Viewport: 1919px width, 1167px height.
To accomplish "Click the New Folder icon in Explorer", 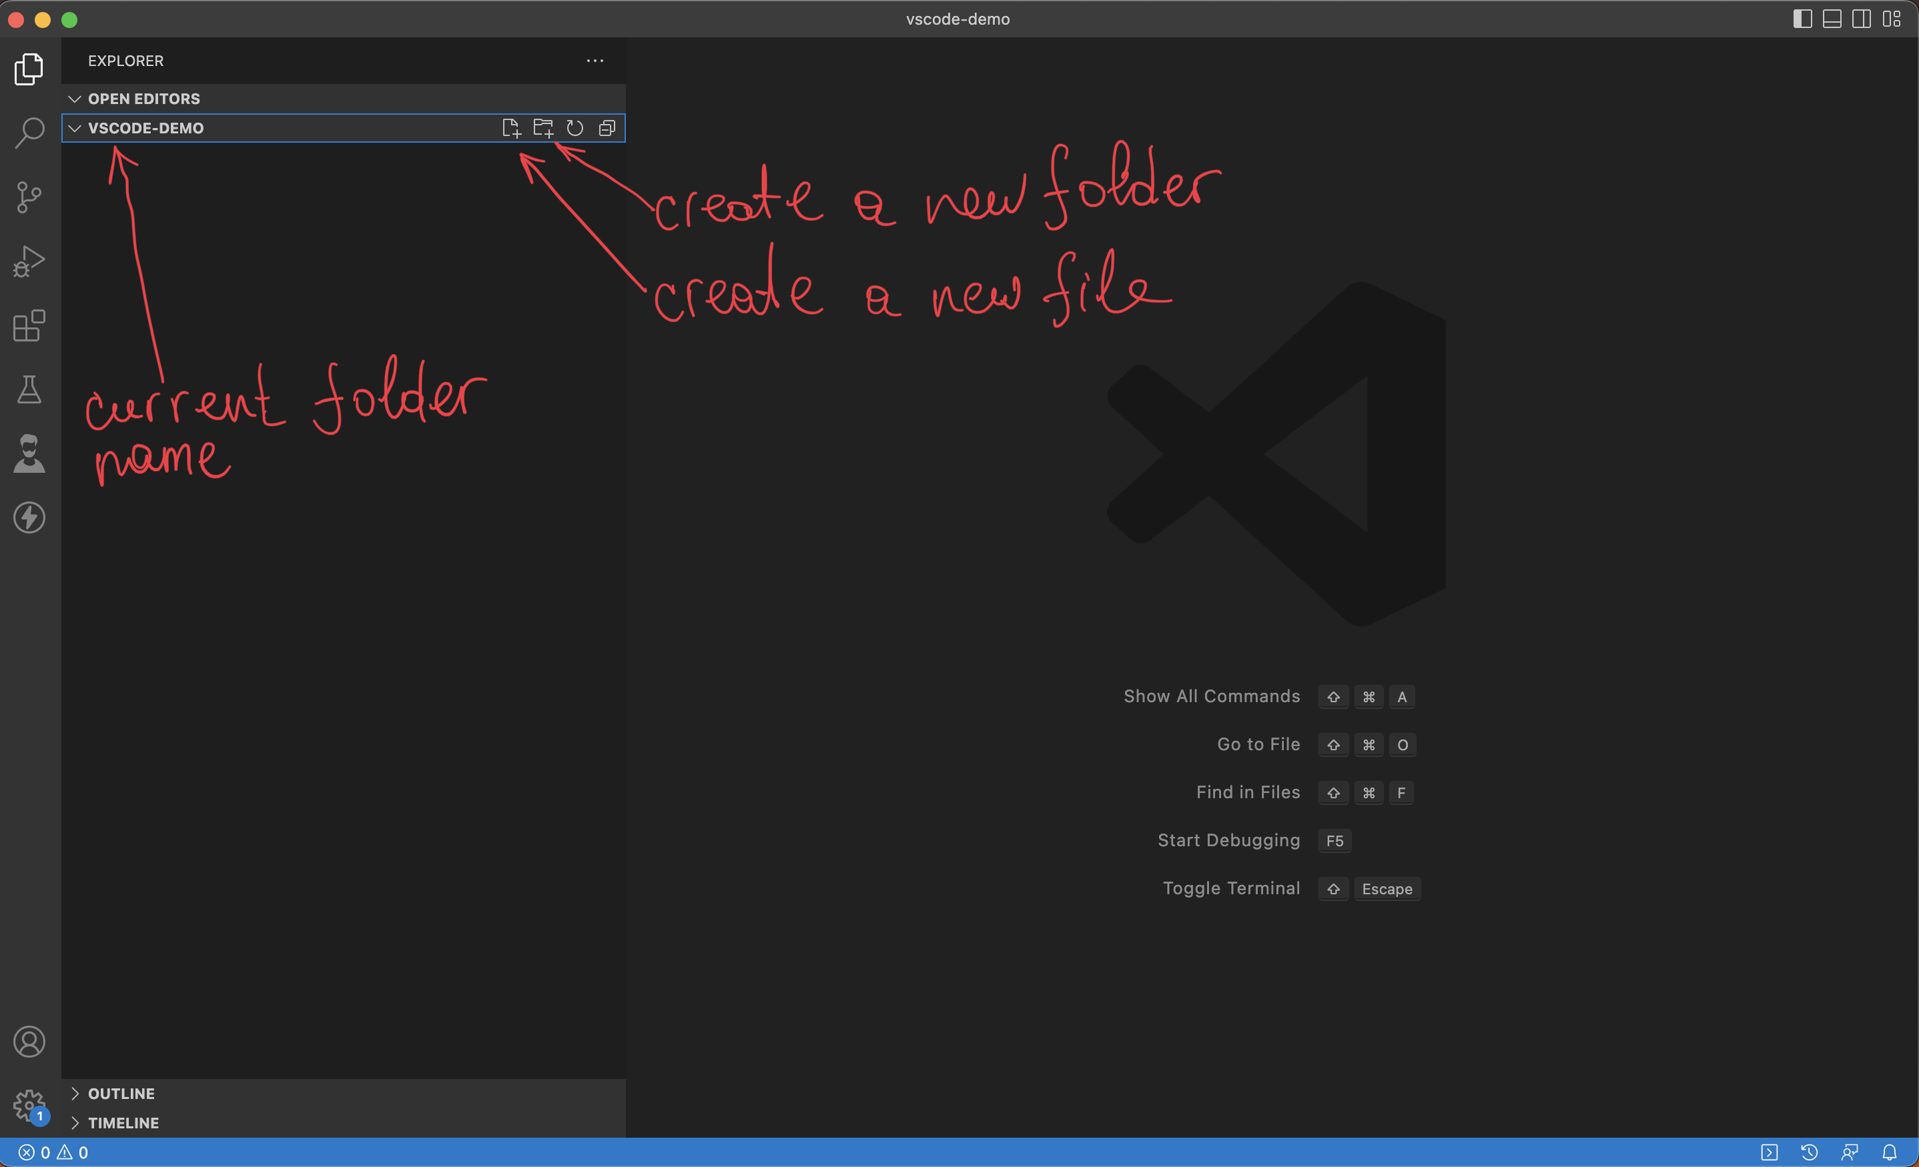I will pyautogui.click(x=543, y=127).
